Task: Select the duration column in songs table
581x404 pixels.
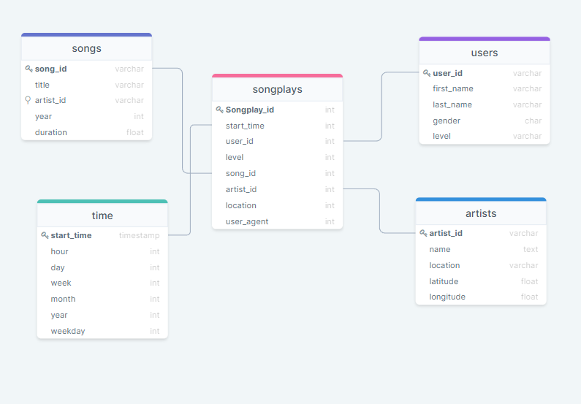Action: [x=51, y=132]
